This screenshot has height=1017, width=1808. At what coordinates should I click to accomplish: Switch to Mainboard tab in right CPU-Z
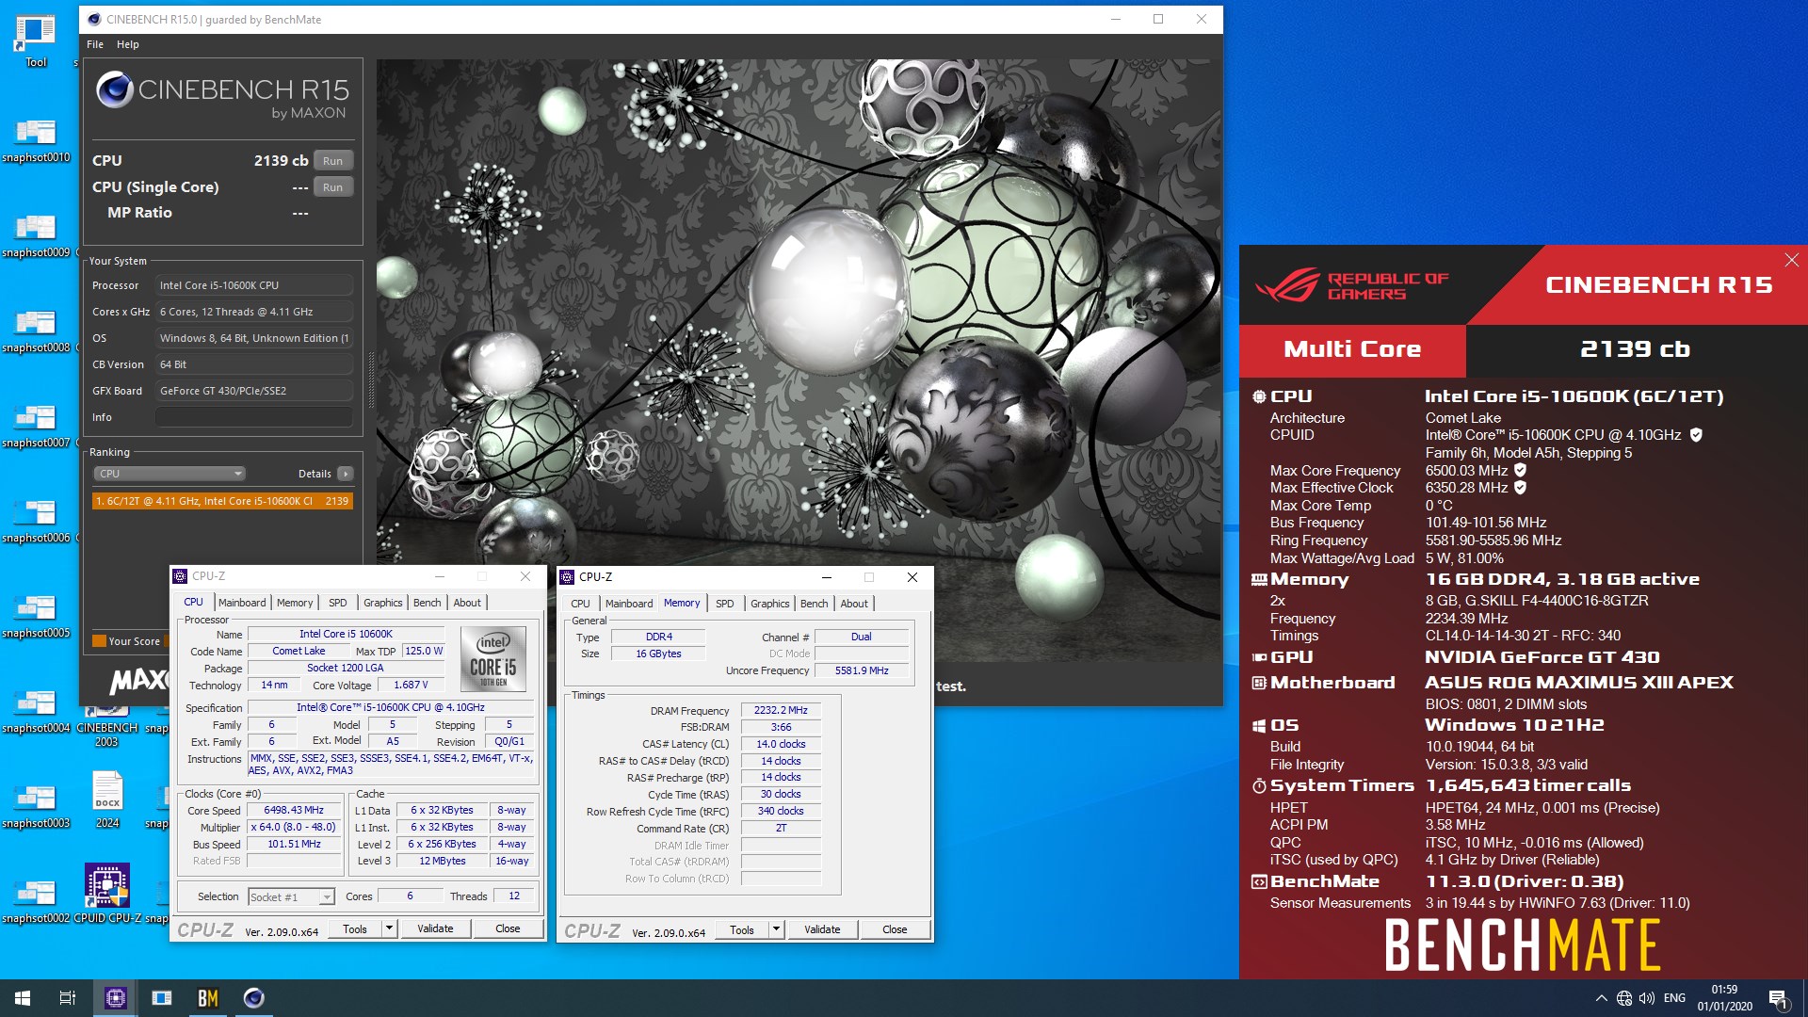[629, 604]
